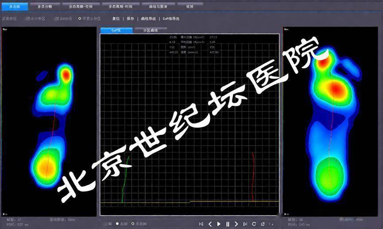
Task: Click the loop replay icon
Action: [x=254, y=224]
